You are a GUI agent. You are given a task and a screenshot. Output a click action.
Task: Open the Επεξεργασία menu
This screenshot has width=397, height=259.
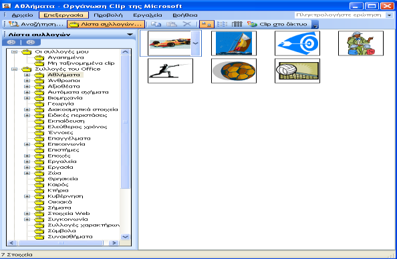63,15
